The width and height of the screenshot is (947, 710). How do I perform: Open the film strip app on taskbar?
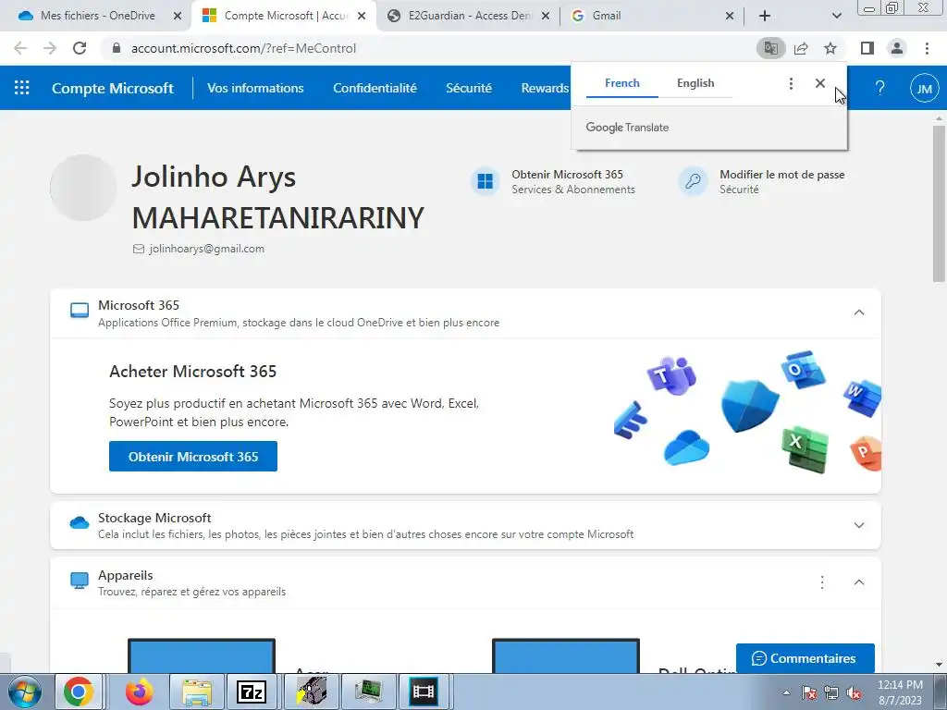[424, 692]
